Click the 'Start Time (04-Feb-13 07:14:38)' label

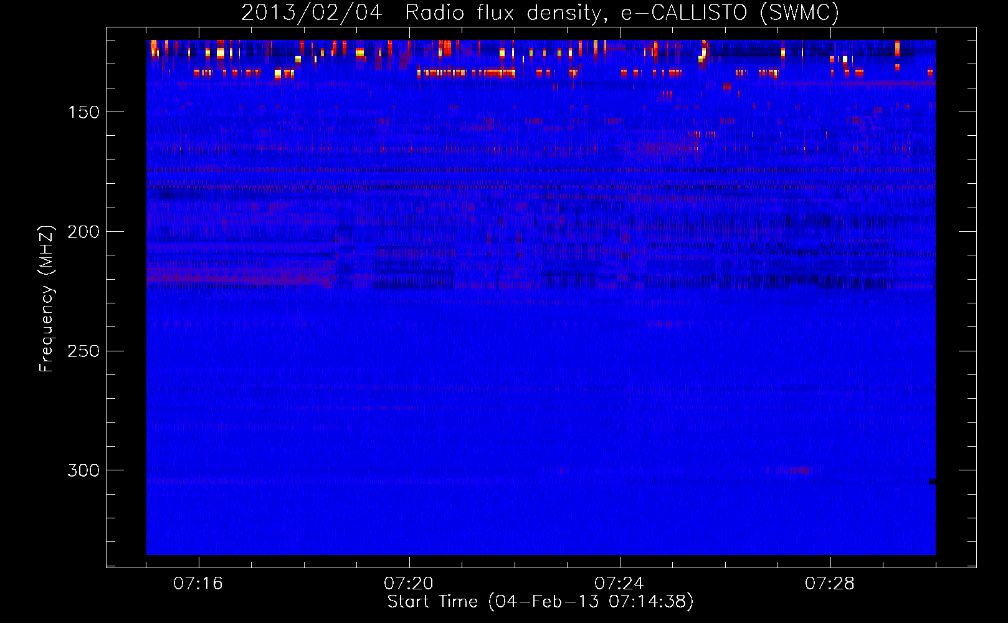coord(540,602)
